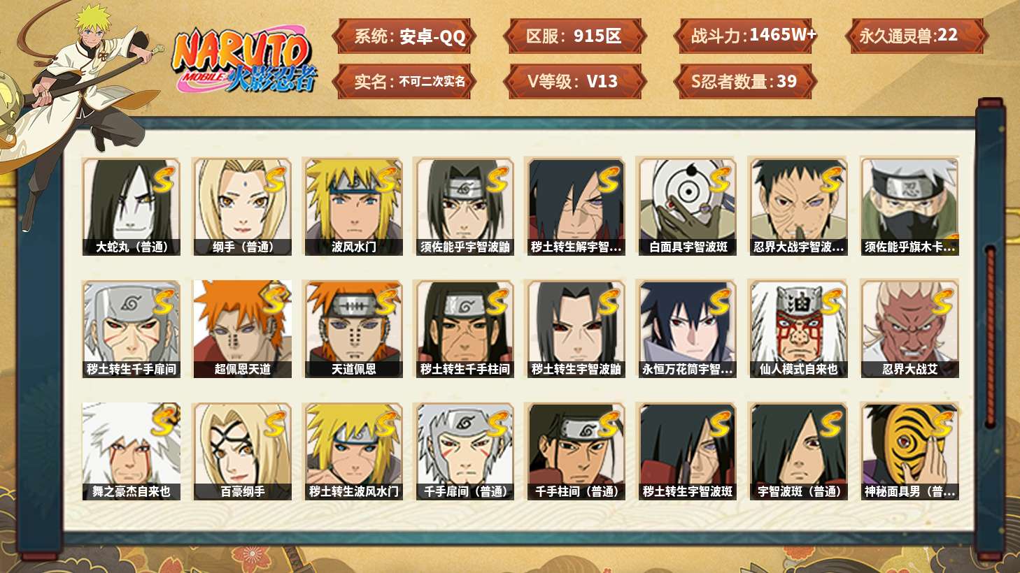
Task: Select the 神秘面具男 orange mask icon
Action: (x=909, y=451)
